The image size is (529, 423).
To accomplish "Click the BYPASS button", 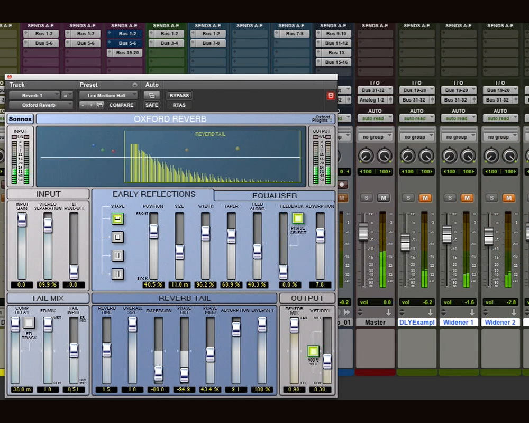I will click(179, 96).
